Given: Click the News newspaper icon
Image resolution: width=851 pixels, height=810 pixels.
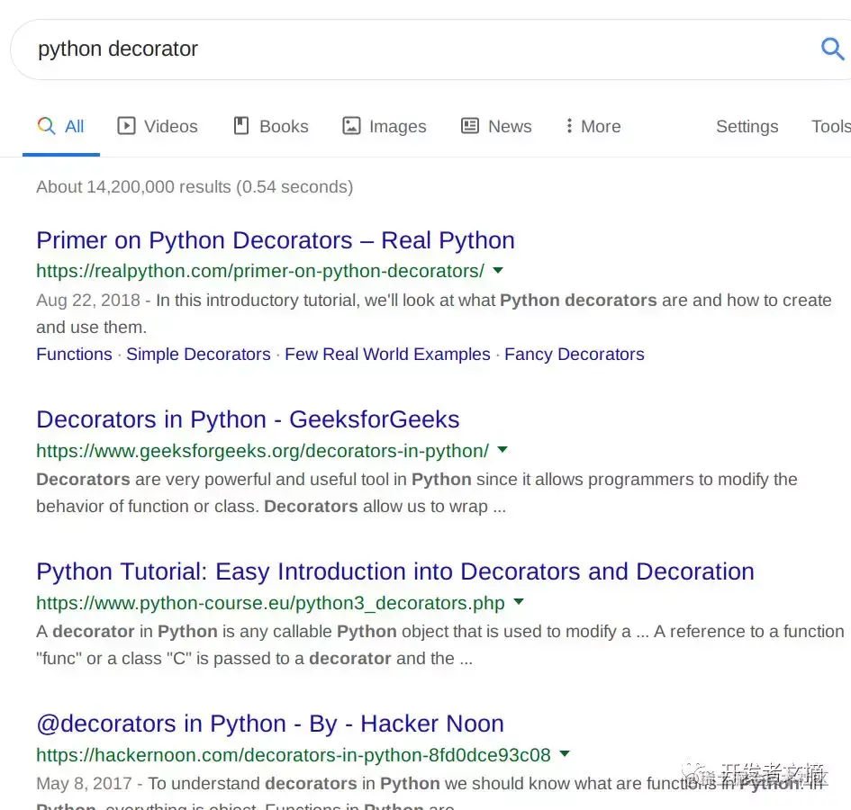Looking at the screenshot, I should coord(470,126).
